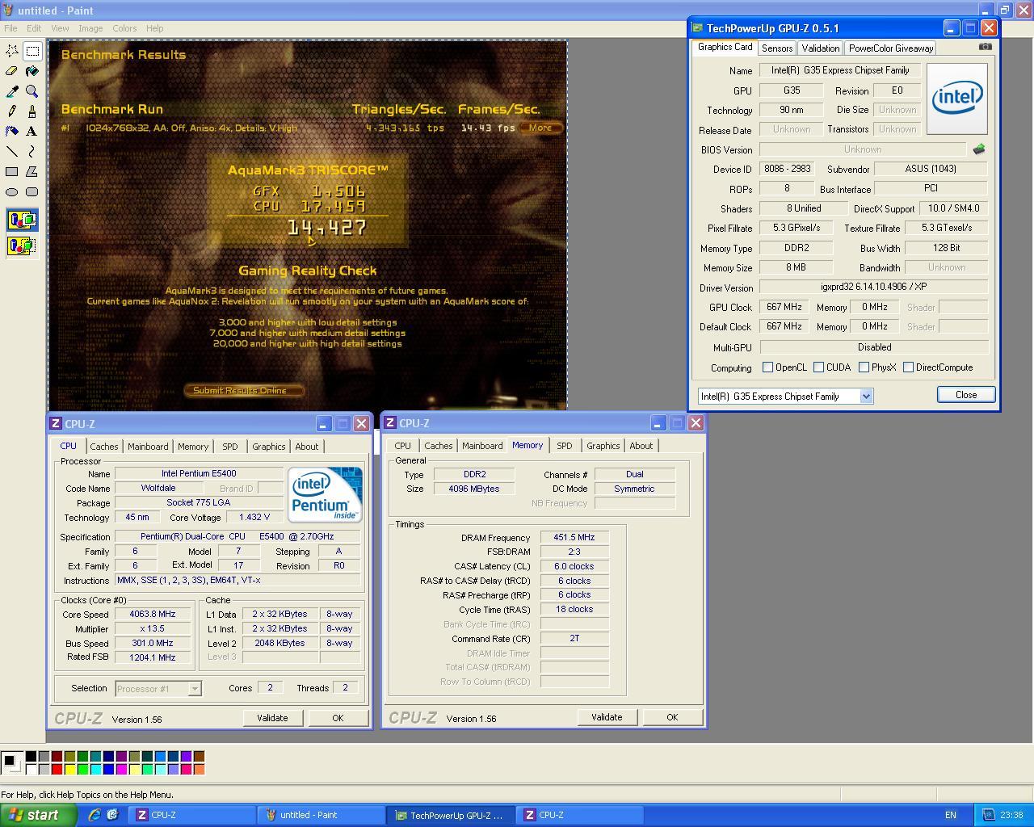The image size is (1034, 827).
Task: Open the Paint File menu
Action: tap(11, 28)
